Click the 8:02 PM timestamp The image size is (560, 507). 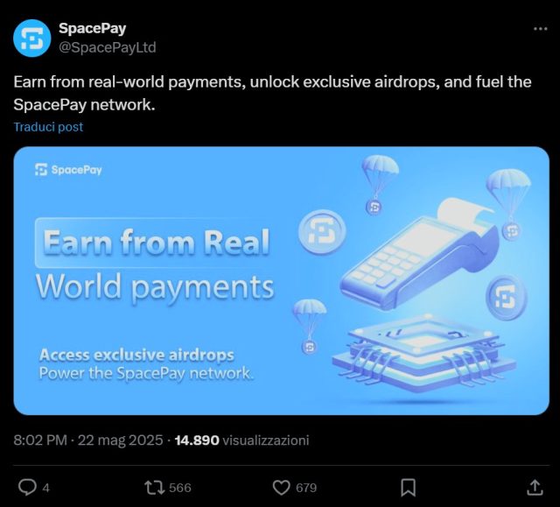tap(40, 440)
